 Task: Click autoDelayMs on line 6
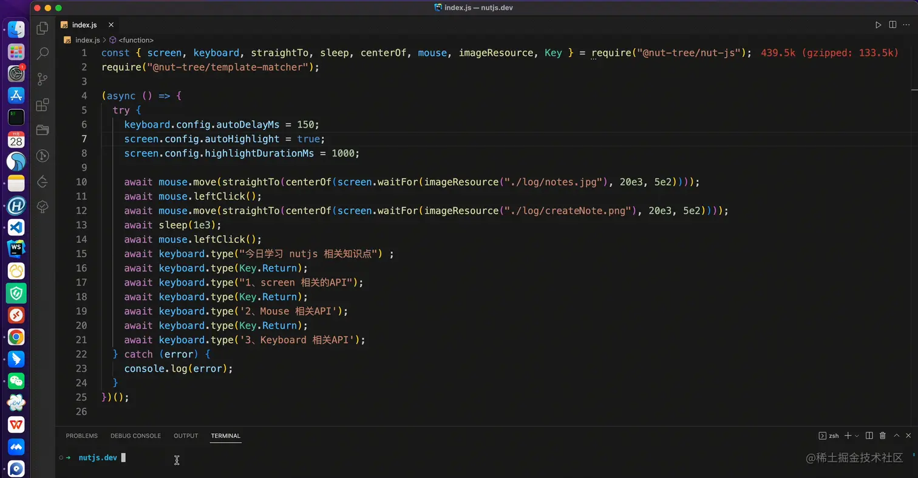248,124
